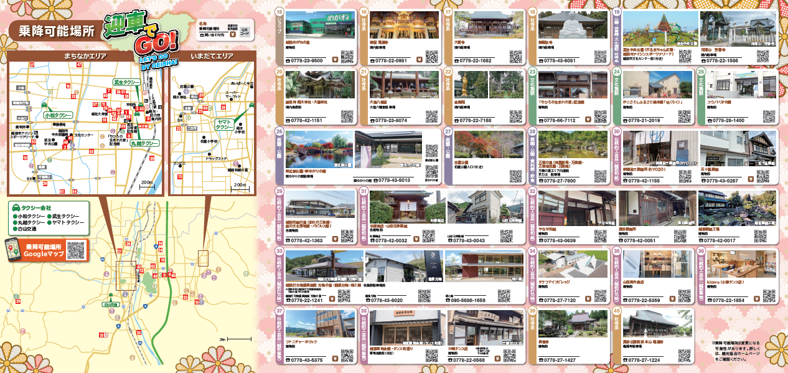Click the 文化センター label on the まちなか map
Image resolution: width=788 pixels, height=373 pixels.
(x=84, y=135)
